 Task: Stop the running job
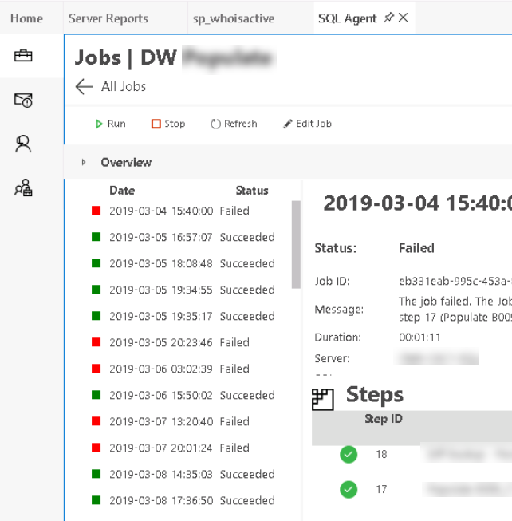(168, 124)
